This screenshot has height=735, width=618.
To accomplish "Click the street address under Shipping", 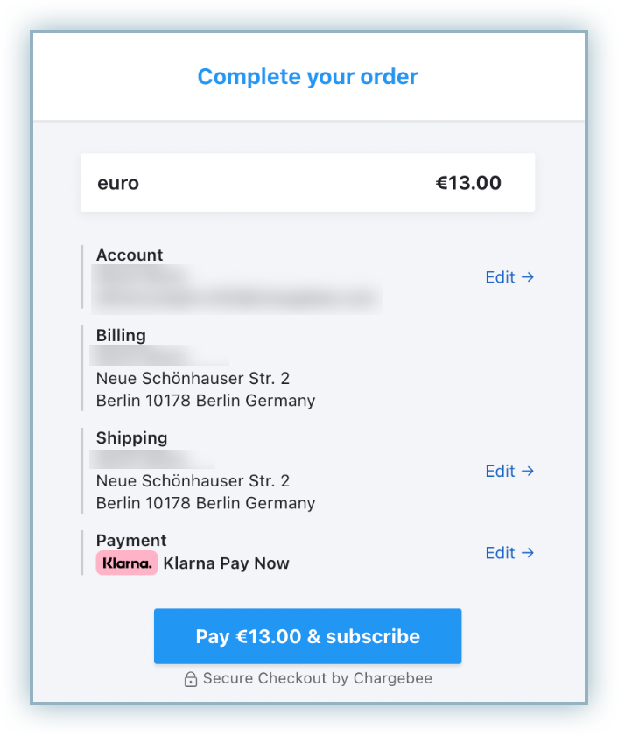I will 193,481.
